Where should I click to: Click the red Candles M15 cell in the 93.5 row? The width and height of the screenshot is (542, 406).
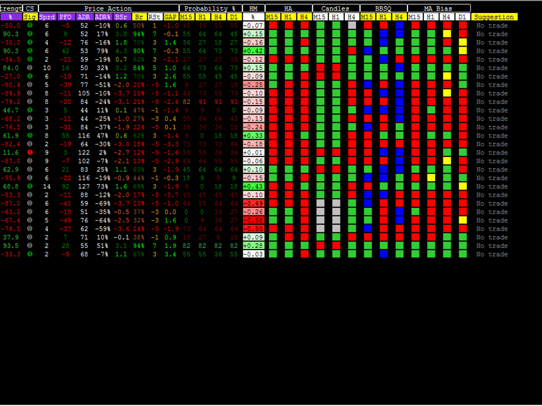click(320, 245)
